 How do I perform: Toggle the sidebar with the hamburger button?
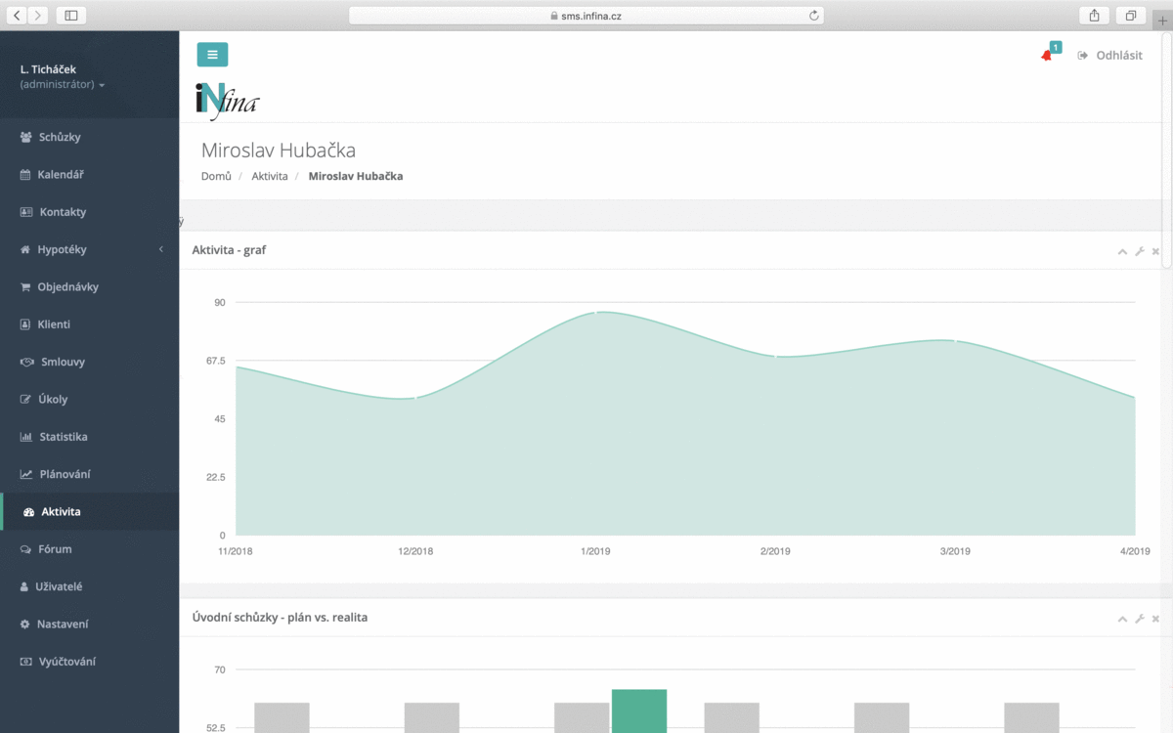(212, 55)
